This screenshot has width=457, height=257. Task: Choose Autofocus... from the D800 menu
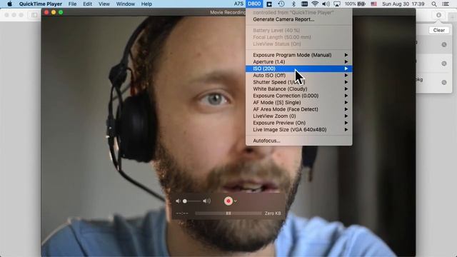point(299,141)
